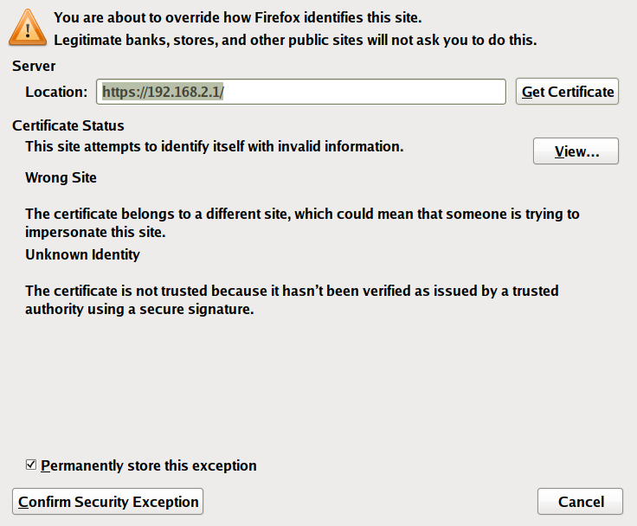Confirm the security exception
Image resolution: width=637 pixels, height=526 pixels.
109,502
